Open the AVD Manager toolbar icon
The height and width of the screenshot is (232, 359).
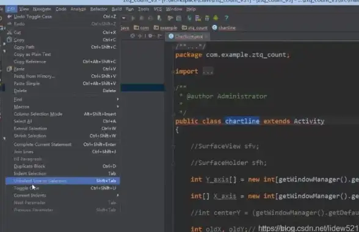198,18
